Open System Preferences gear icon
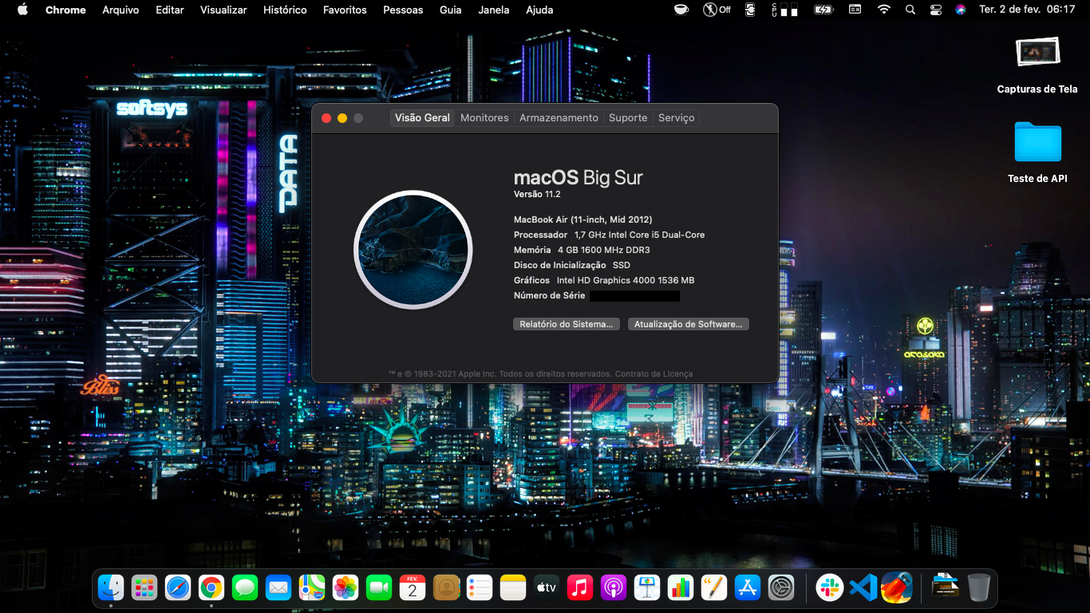1090x613 pixels. coord(781,588)
